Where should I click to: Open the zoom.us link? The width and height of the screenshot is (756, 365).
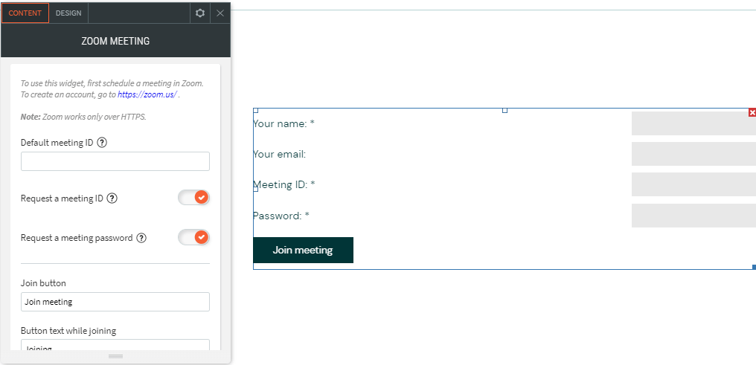coord(147,95)
